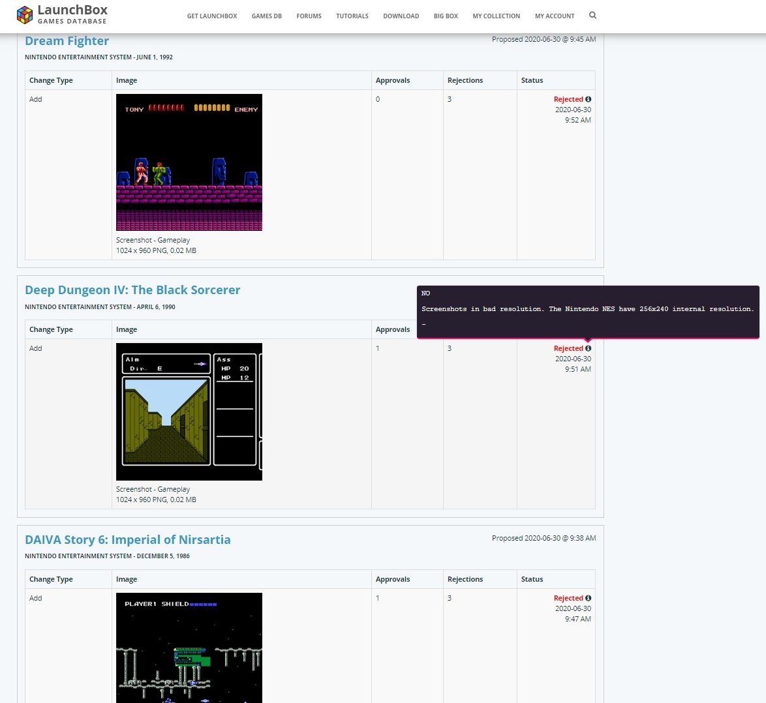View the Dream Fighter gameplay screenshot
766x703 pixels.
[189, 162]
